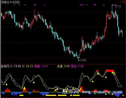Click the 卖出 0.00 indicator label

point(77,66)
